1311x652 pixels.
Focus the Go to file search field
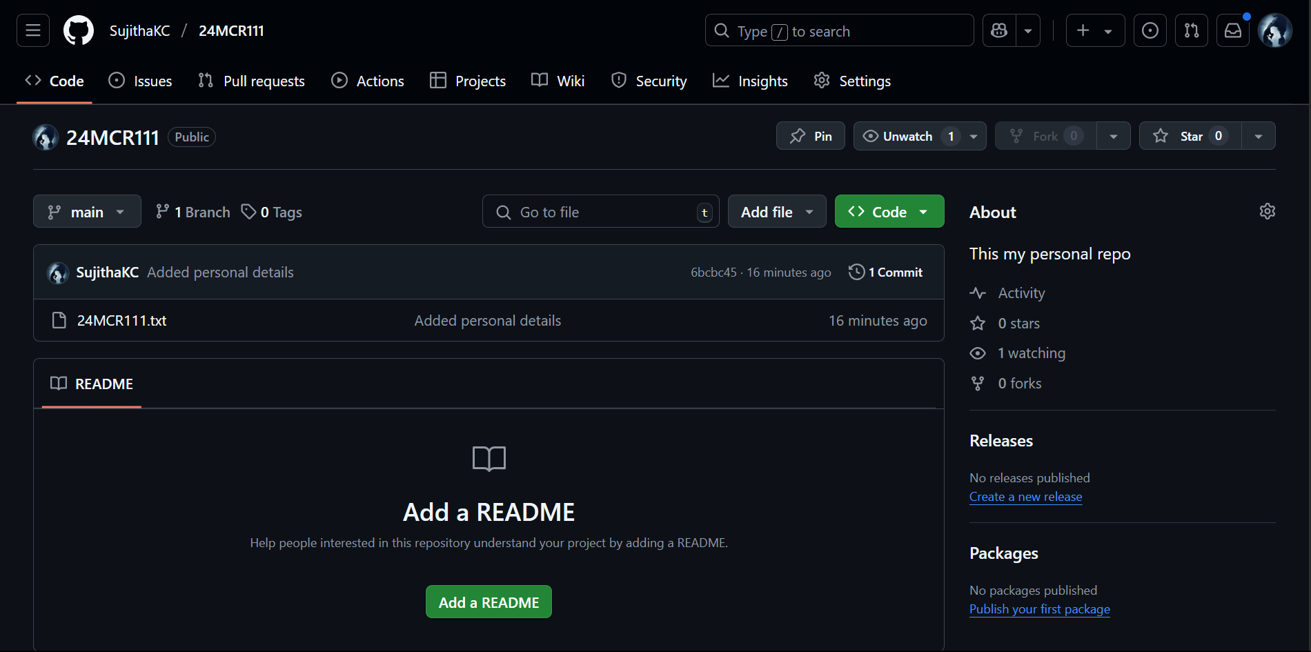coord(600,211)
